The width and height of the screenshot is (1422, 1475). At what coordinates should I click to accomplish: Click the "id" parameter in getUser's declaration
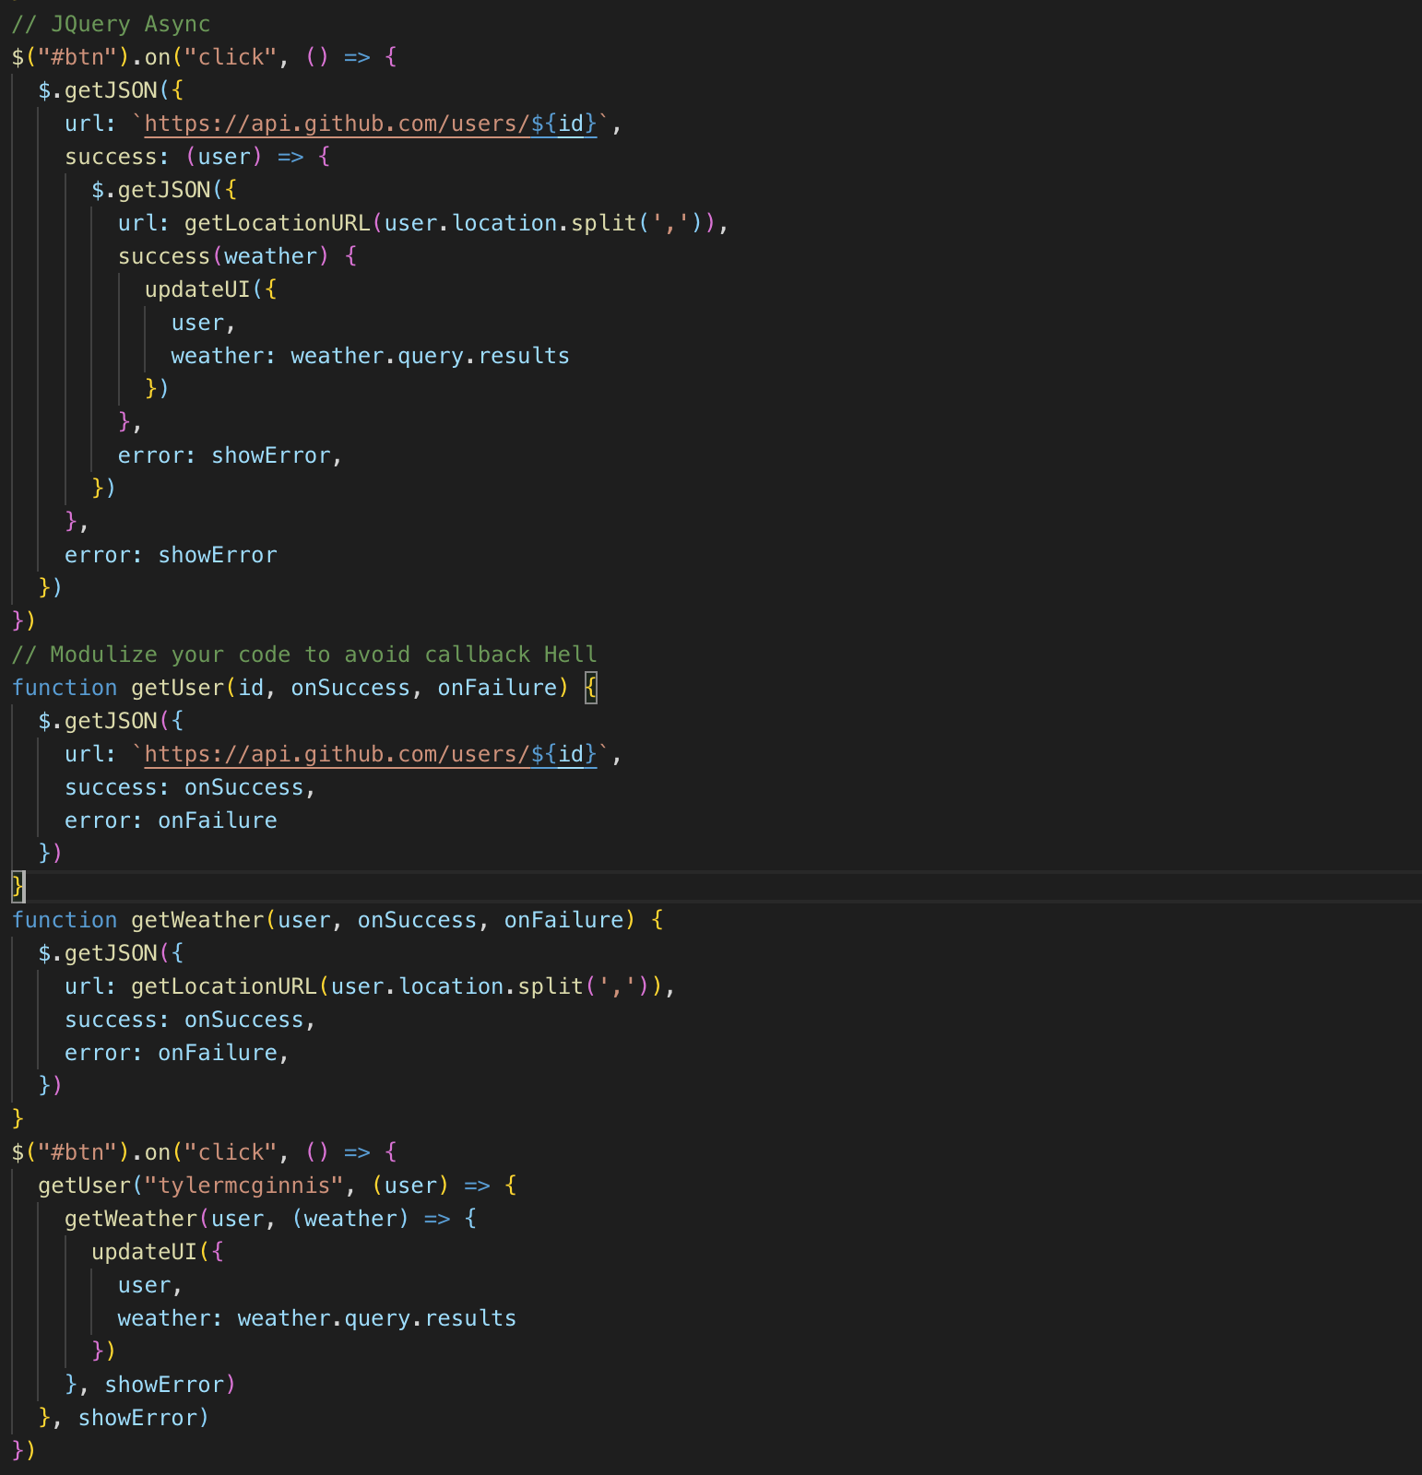point(251,688)
